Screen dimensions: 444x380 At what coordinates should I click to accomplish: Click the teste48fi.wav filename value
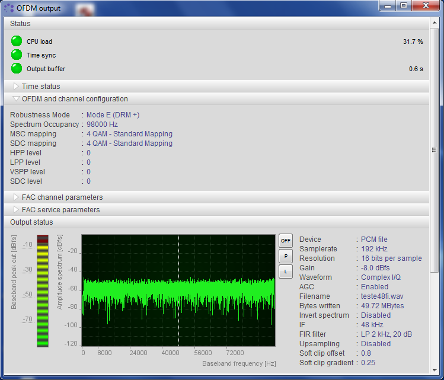382,296
